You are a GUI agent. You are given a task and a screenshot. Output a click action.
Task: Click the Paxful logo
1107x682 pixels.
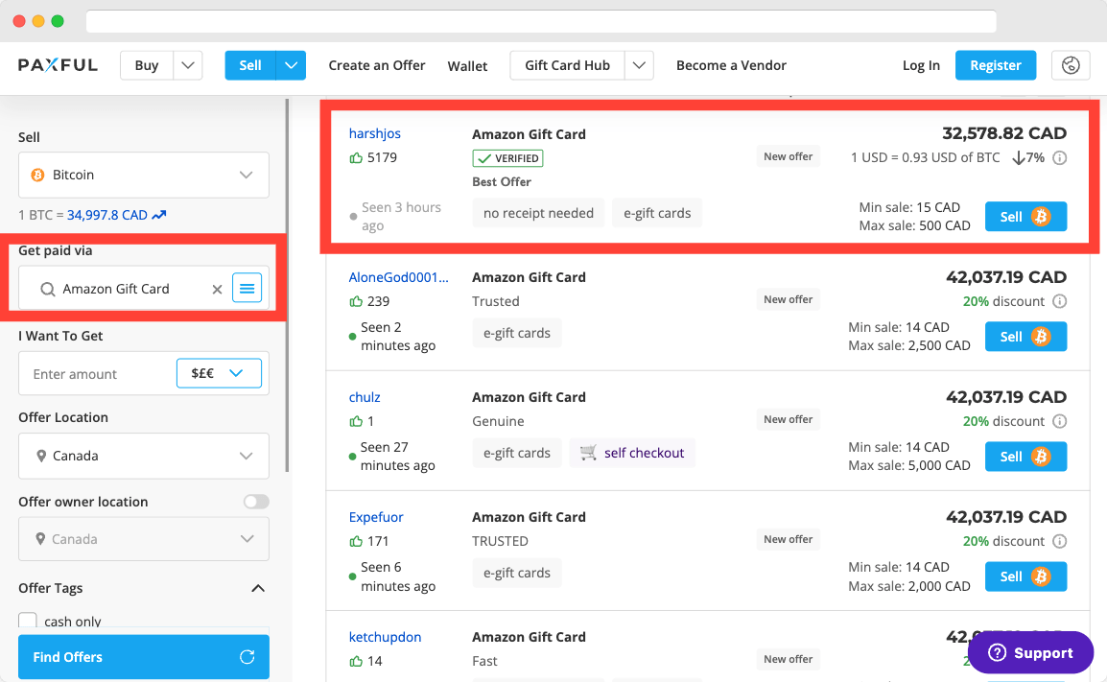[58, 64]
